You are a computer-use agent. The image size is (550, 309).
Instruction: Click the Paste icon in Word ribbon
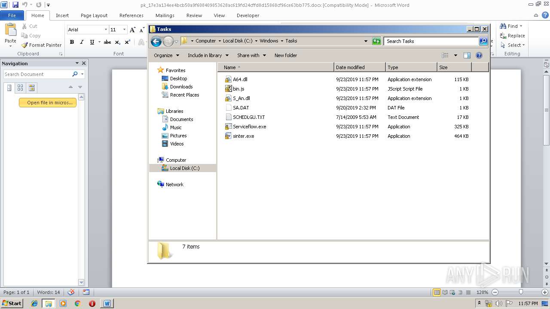10,30
